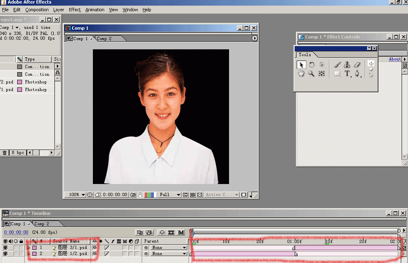Pick the Clone Stamp tool
This screenshot has height=263, width=408.
(347, 65)
